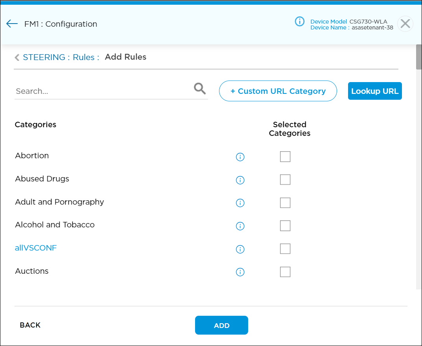
Task: Click the ADD button
Action: (x=221, y=325)
